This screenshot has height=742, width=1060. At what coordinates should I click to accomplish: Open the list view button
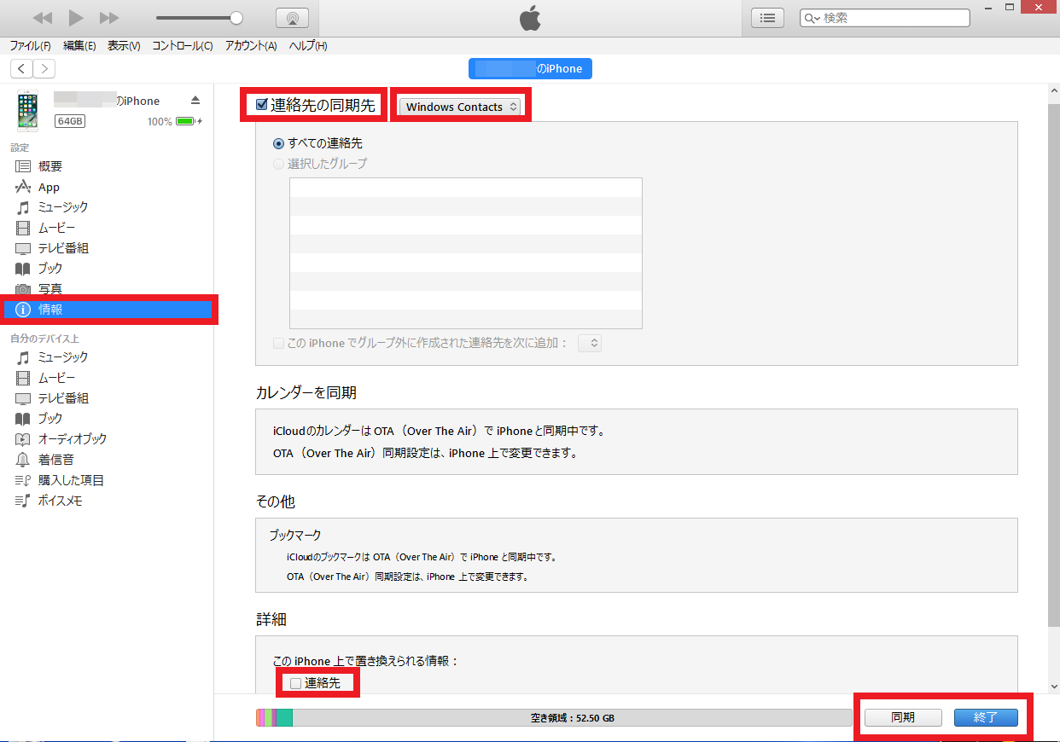pos(767,18)
